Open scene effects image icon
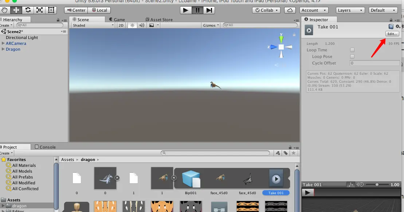The height and width of the screenshot is (212, 404). [x=152, y=25]
